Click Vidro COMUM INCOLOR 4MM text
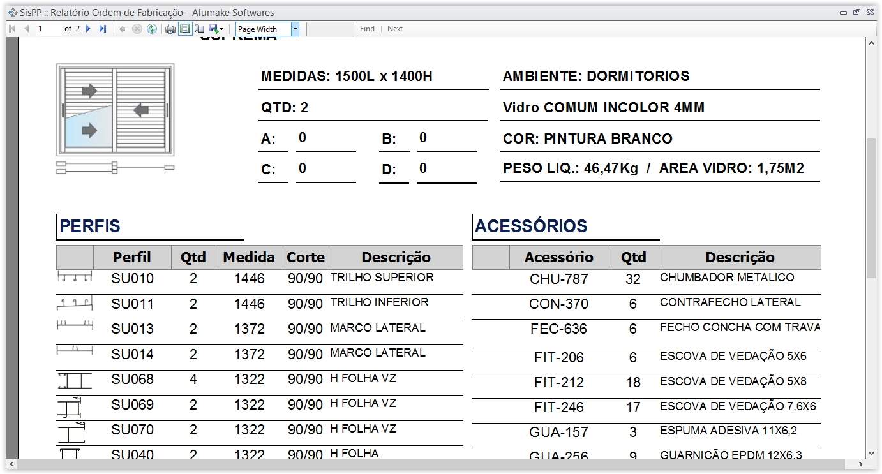This screenshot has height=474, width=882. [x=604, y=107]
